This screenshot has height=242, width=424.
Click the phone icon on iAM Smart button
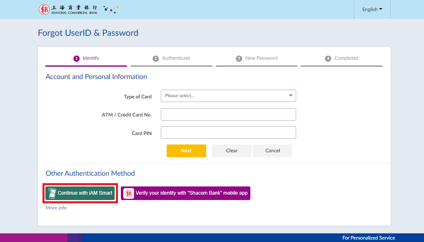[52, 193]
